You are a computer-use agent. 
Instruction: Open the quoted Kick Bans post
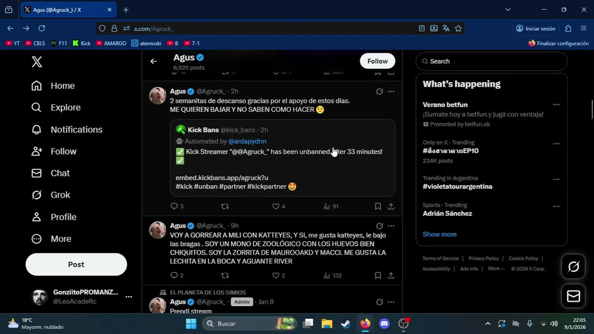click(282, 158)
